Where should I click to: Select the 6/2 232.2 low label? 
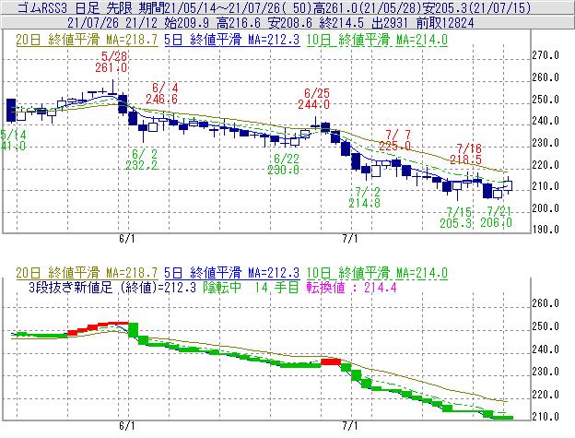click(x=142, y=160)
